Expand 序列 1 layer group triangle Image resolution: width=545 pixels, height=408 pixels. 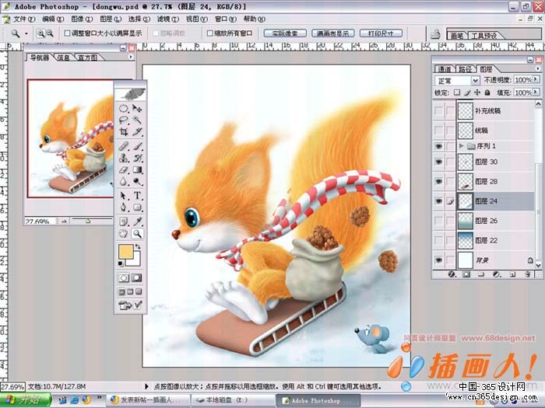[x=461, y=146]
